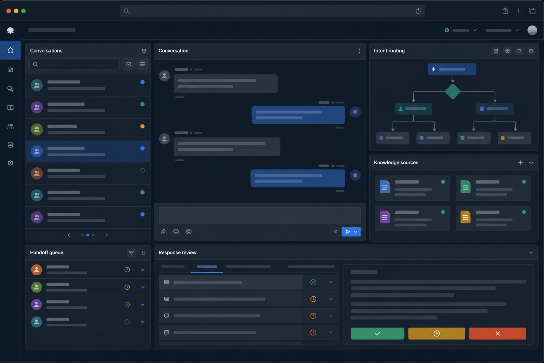Click the paperclip attach icon
Screen dimensions: 544x363
pos(163,231)
